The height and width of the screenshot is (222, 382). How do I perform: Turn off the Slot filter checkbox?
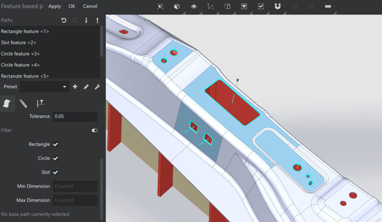pos(55,172)
